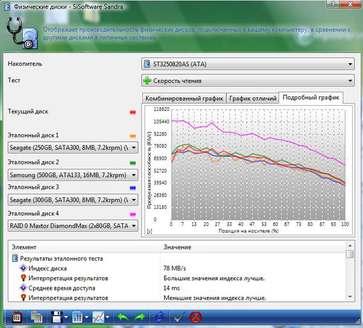Click the Индекс диска diamond icon
This screenshot has height=328, width=363.
coord(23,268)
